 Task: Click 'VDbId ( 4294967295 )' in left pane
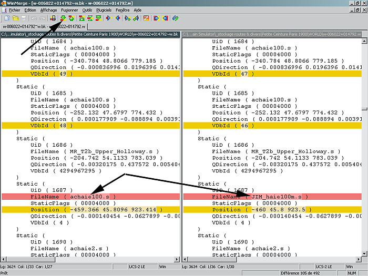(66, 171)
